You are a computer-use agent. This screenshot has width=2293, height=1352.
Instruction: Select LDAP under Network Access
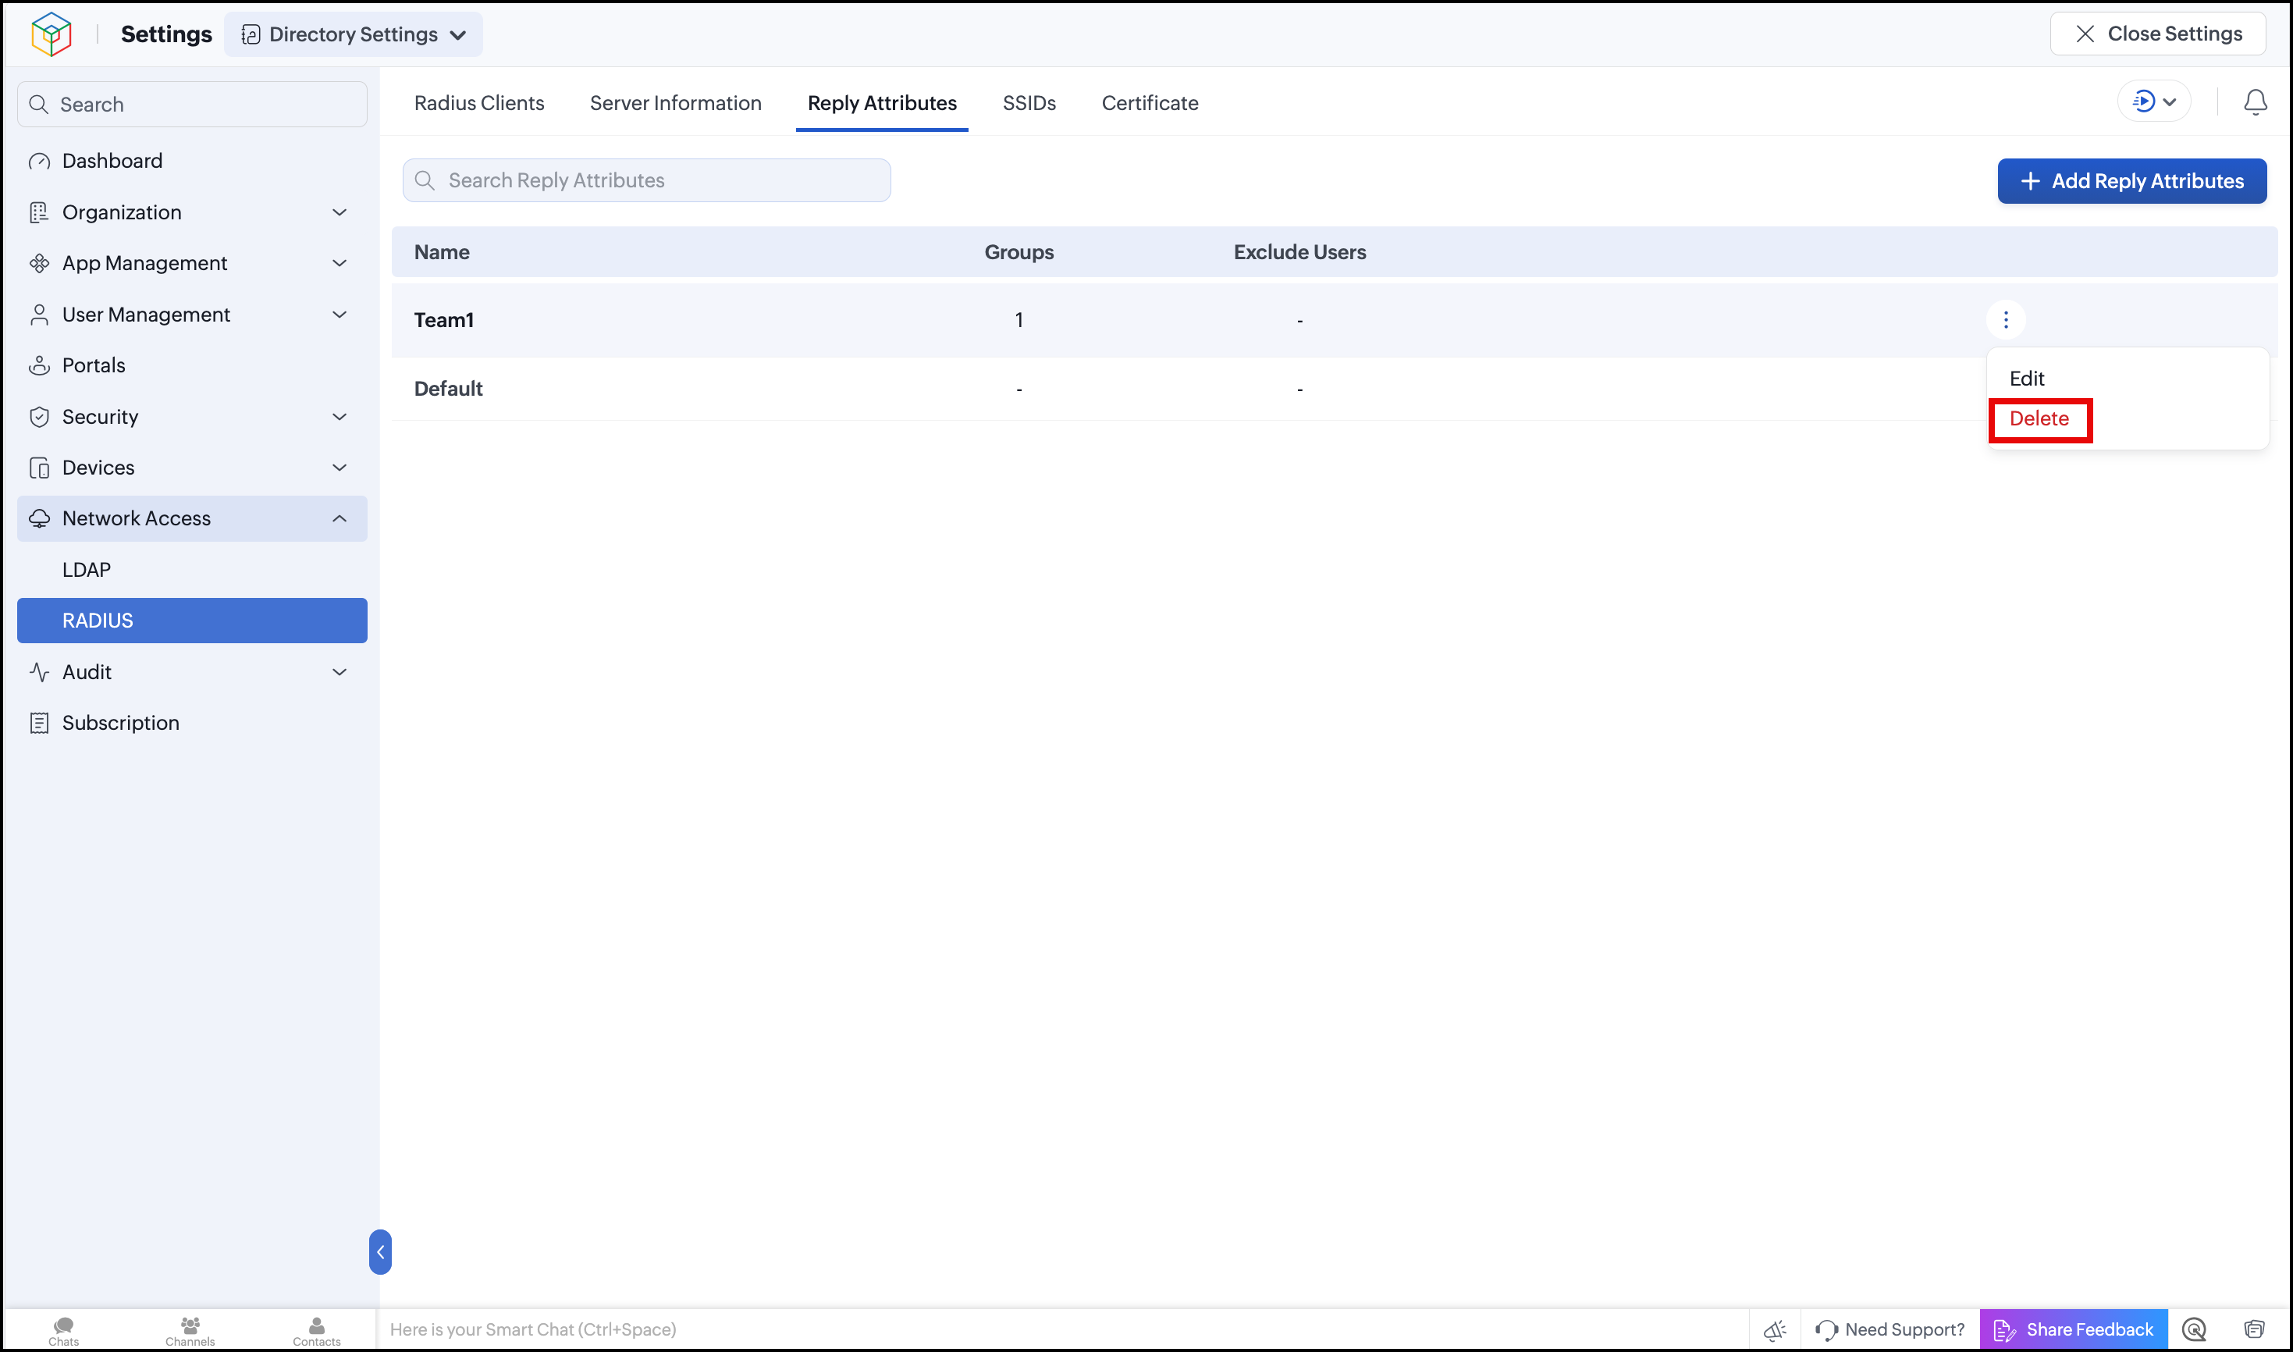[x=192, y=569]
